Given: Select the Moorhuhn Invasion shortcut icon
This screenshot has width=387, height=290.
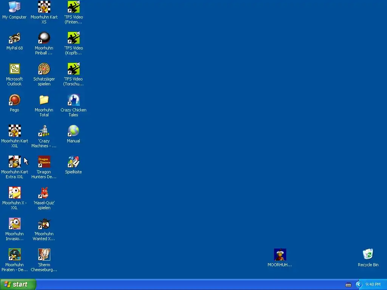Looking at the screenshot, I should click(x=15, y=224).
